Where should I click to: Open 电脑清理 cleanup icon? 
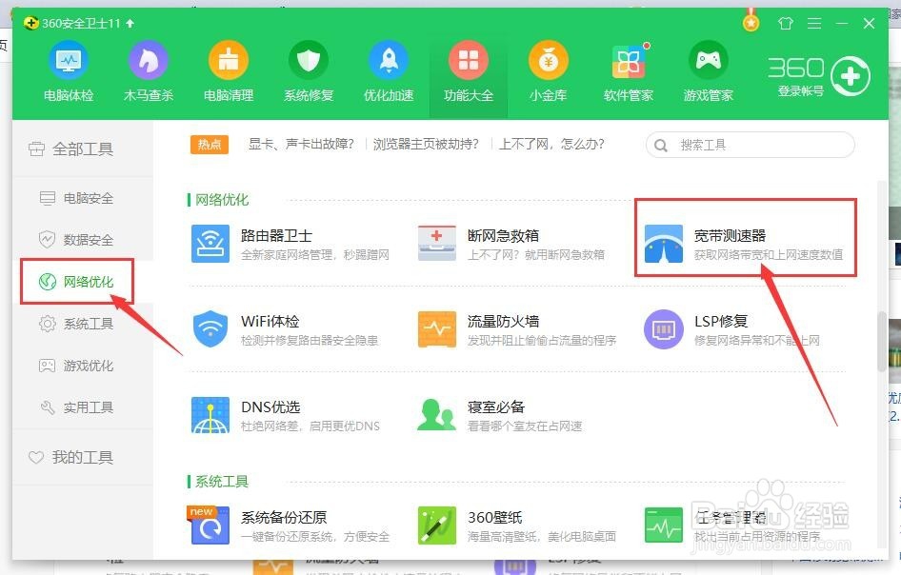click(x=229, y=60)
